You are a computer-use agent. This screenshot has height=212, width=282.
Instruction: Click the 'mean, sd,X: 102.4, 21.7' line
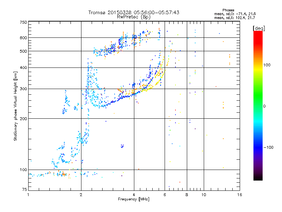pos(234,18)
